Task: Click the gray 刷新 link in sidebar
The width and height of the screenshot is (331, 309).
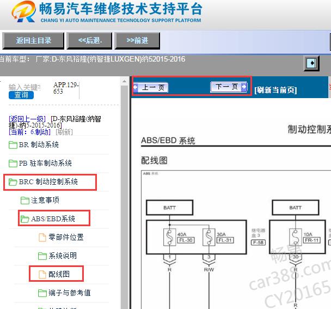Action: [x=64, y=132]
